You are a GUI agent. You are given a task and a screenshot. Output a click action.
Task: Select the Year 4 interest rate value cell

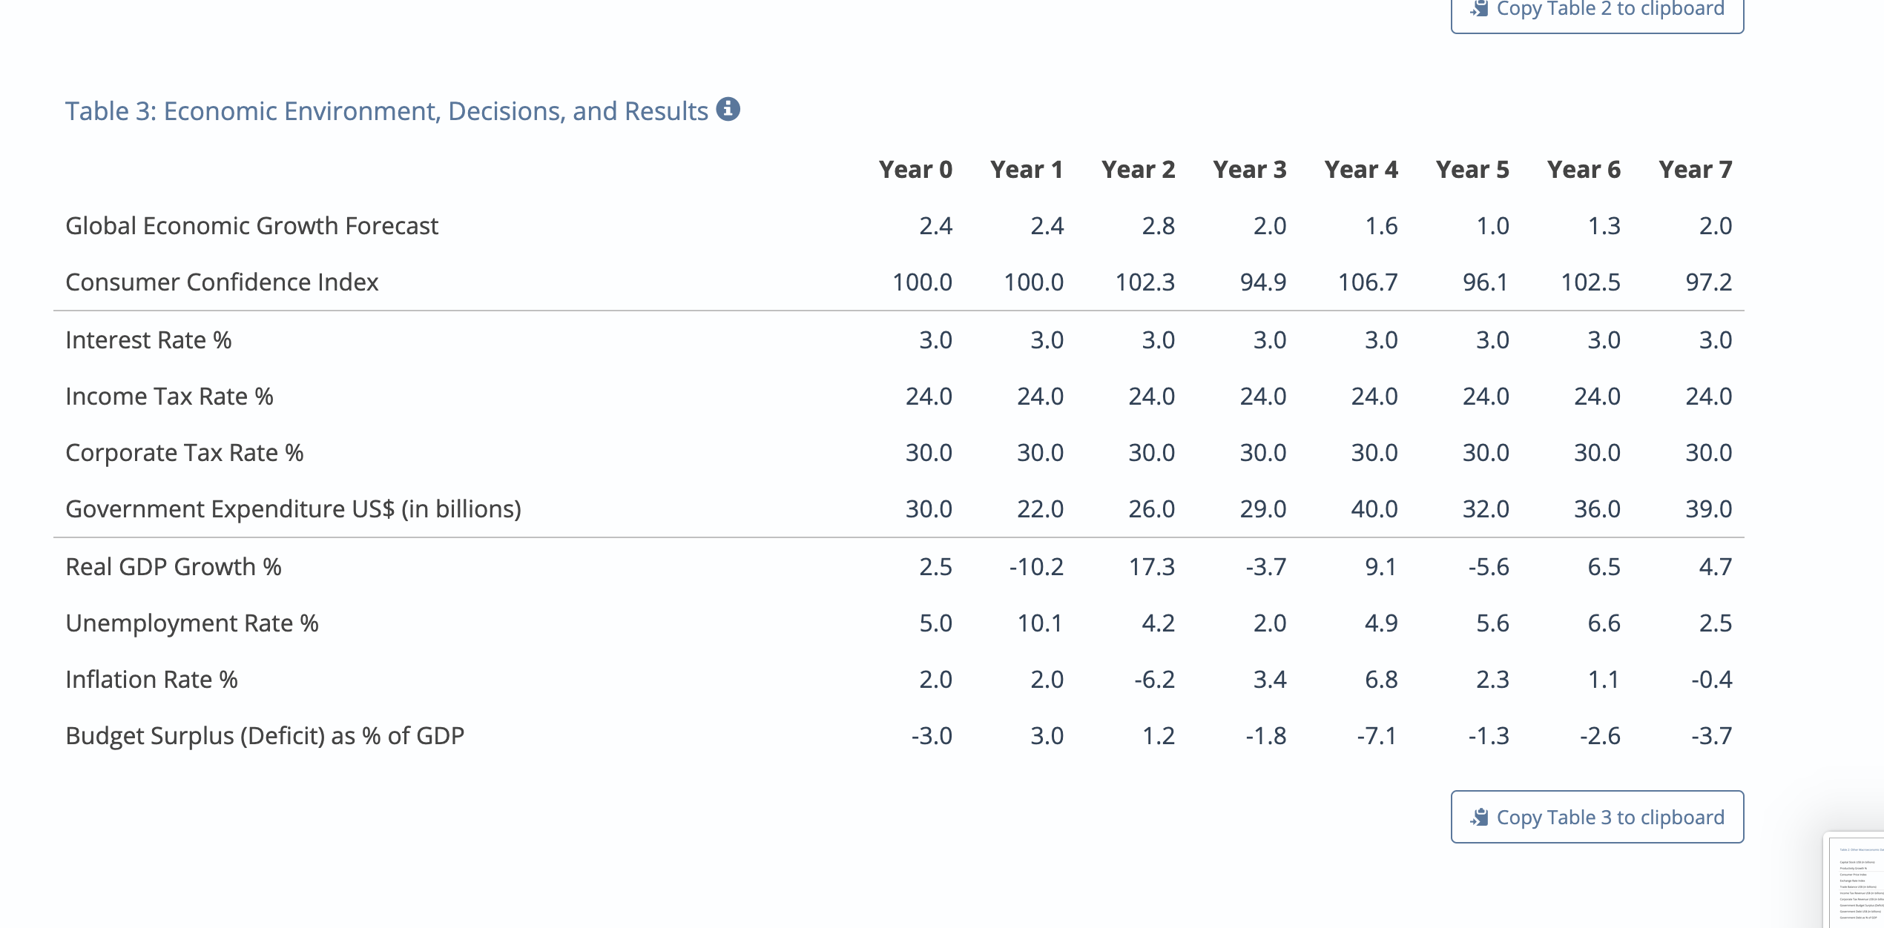tap(1381, 339)
